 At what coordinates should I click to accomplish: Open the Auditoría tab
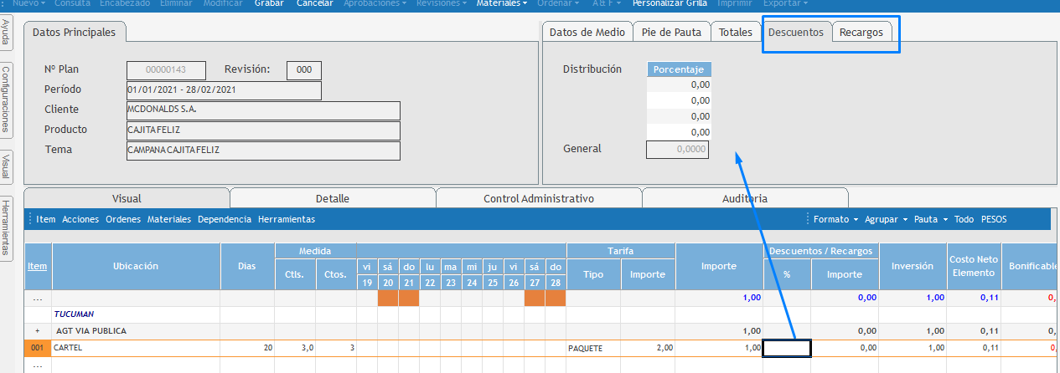(744, 198)
